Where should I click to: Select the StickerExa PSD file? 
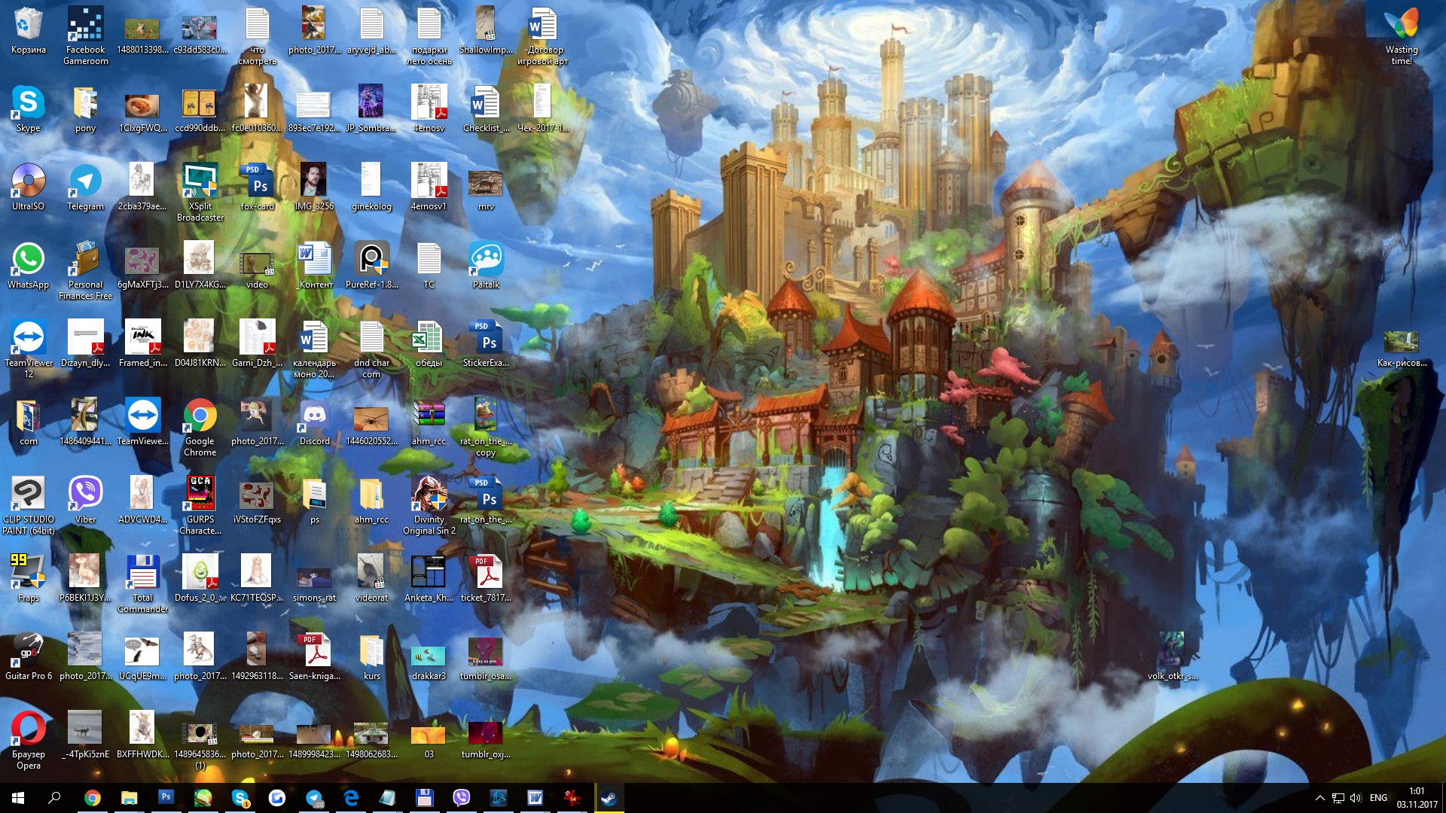click(x=486, y=345)
